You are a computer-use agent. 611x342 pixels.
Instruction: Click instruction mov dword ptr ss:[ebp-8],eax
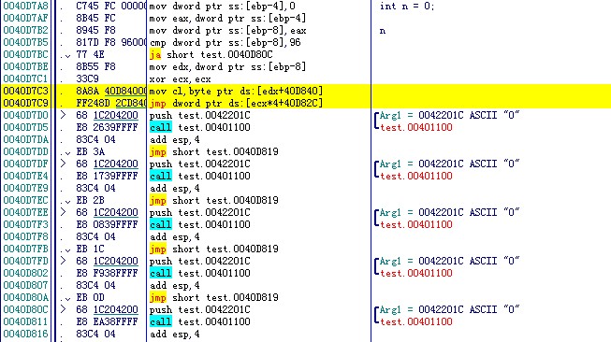(228, 30)
